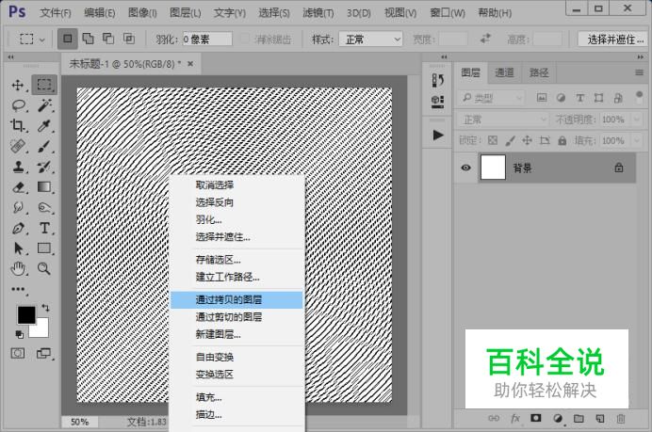Image resolution: width=652 pixels, height=432 pixels.
Task: Select the Crop tool
Action: [x=18, y=125]
